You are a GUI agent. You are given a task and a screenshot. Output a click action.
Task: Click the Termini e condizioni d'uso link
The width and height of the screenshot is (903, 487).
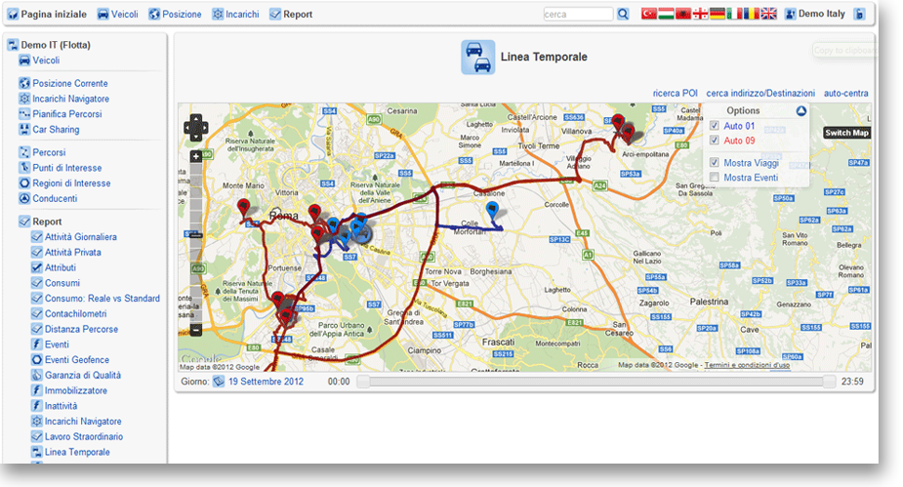click(x=747, y=365)
